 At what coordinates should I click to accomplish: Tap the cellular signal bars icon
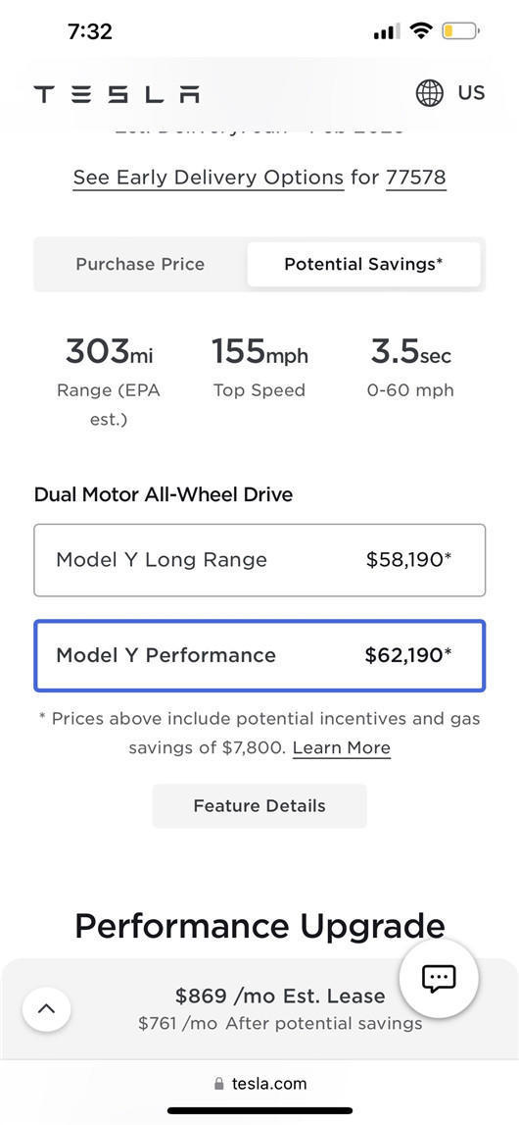387,31
